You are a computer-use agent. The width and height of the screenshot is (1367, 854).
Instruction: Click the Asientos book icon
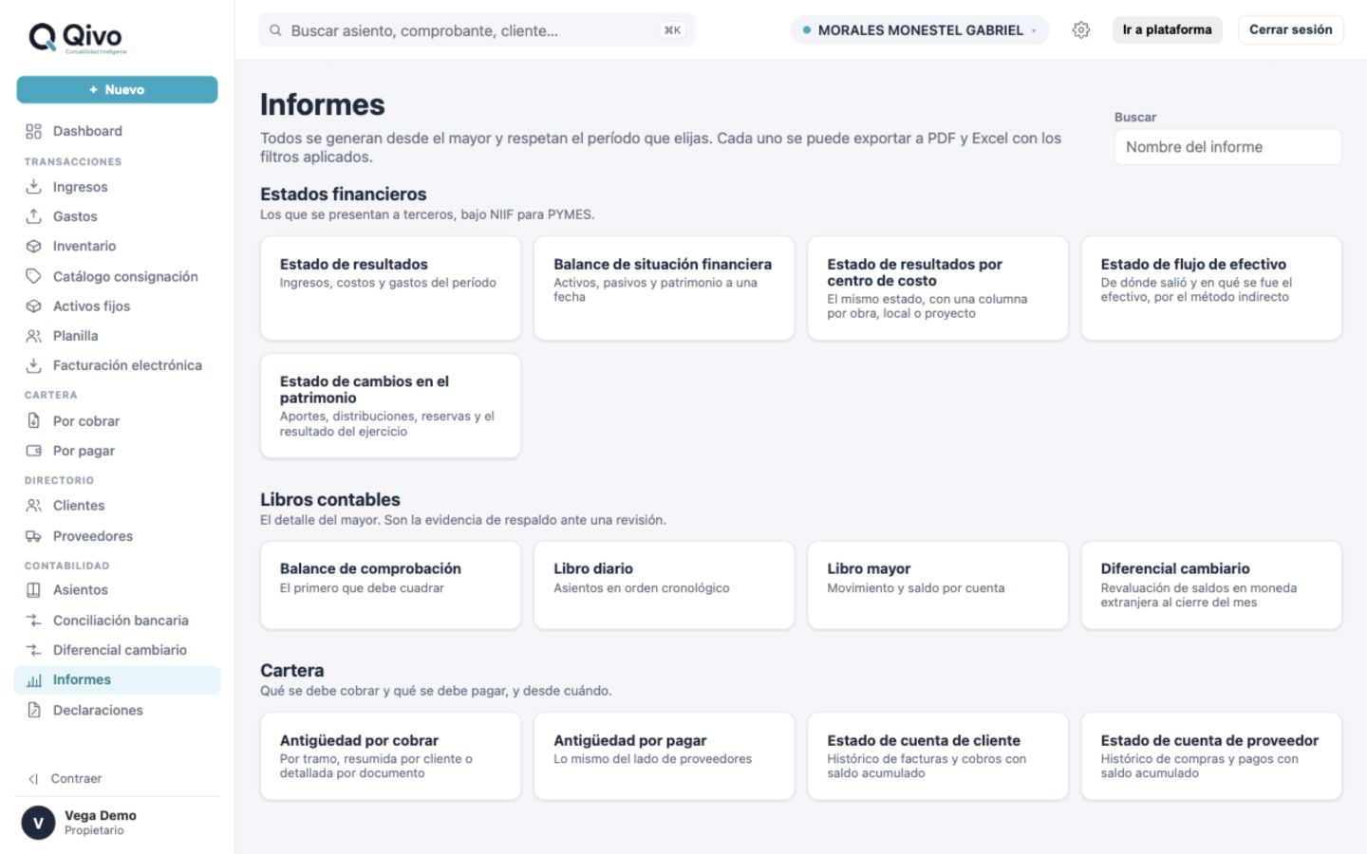[33, 590]
